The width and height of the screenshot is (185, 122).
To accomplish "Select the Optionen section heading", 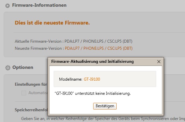I will (23, 67).
